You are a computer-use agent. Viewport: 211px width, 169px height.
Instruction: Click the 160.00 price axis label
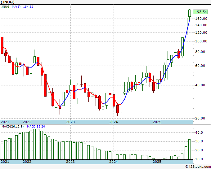(201, 19)
